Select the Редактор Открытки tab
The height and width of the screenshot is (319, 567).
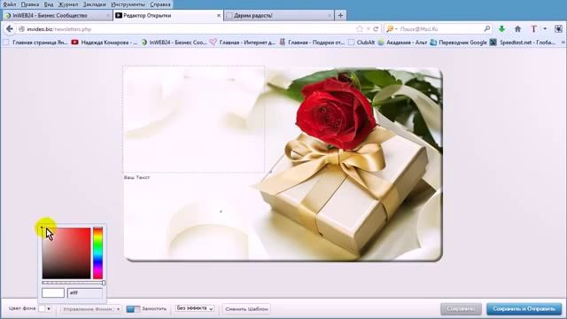tap(167, 16)
